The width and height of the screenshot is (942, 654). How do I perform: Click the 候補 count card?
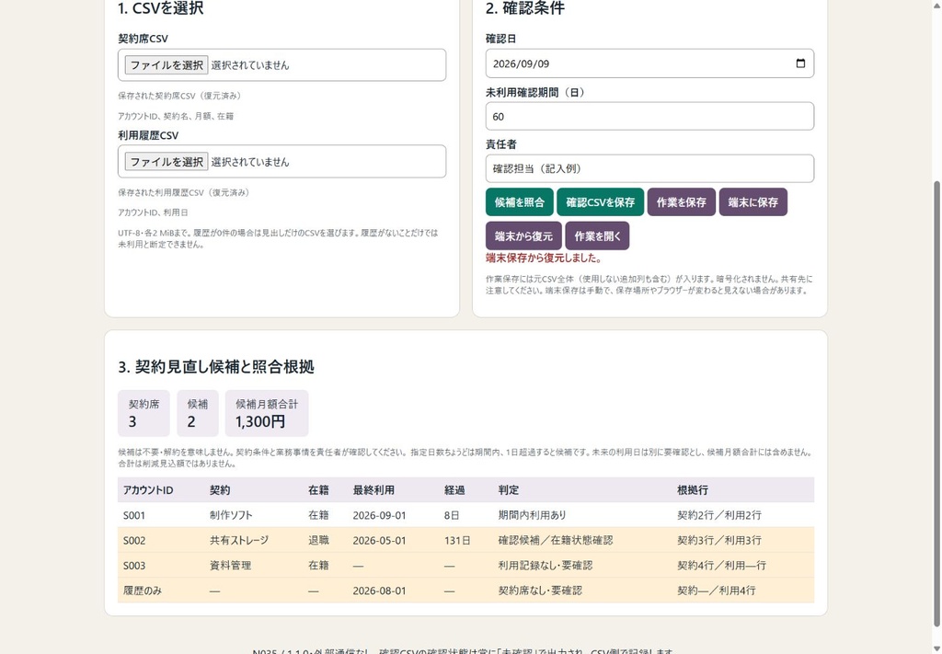197,413
